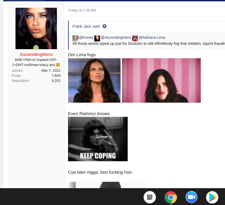Click the 'Reputation:' label
Screen dimensions: 225x205
click(21, 80)
